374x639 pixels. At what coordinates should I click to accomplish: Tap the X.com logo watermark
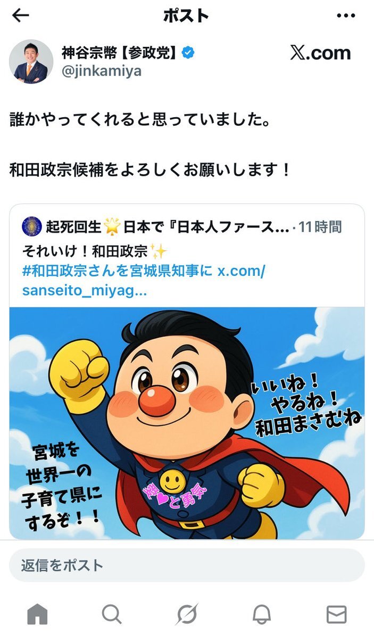point(320,53)
